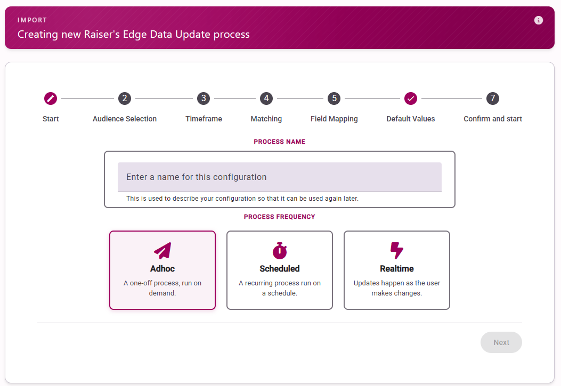Choose the Realtime frequency option card
The width and height of the screenshot is (561, 386).
coord(397,270)
